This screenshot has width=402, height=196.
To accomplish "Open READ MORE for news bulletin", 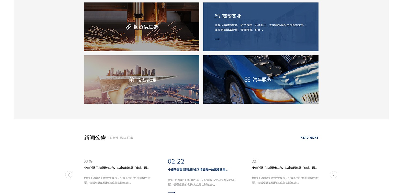I will click(309, 138).
